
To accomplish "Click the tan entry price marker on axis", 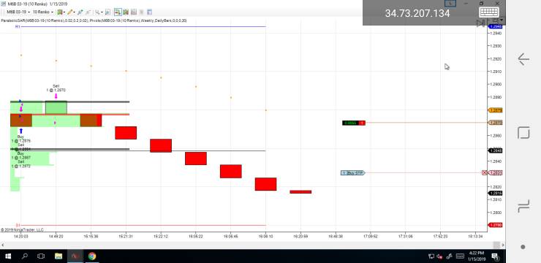I will [495, 123].
